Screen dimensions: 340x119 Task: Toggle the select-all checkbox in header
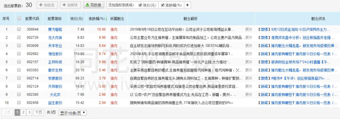pyautogui.click(x=19, y=19)
